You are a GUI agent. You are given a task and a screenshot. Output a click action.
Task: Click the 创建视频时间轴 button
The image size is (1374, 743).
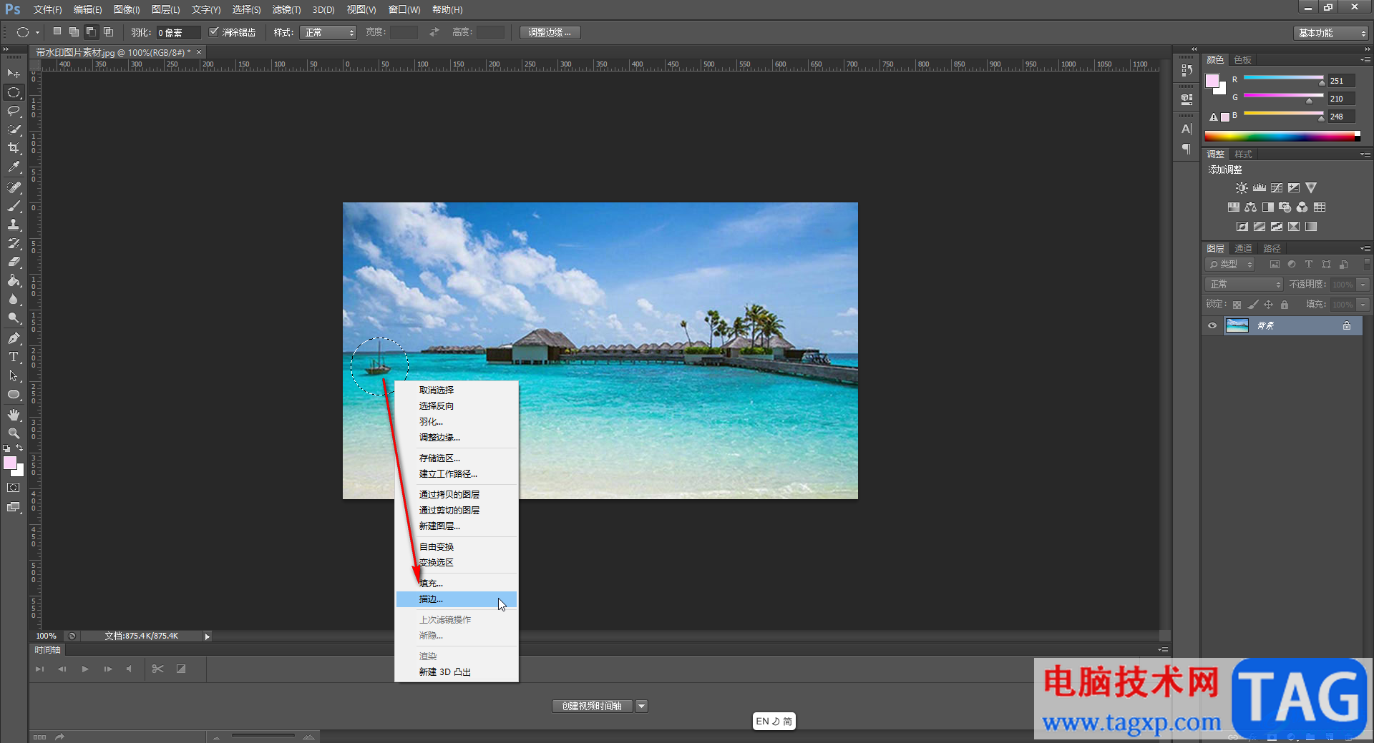tap(592, 707)
